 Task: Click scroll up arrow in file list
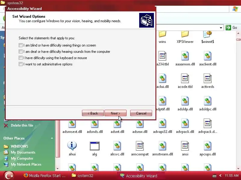tap(238, 33)
